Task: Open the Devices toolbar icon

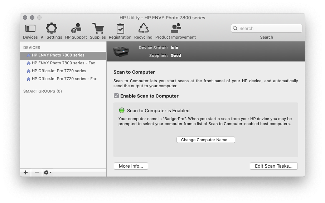Action: click(x=30, y=29)
